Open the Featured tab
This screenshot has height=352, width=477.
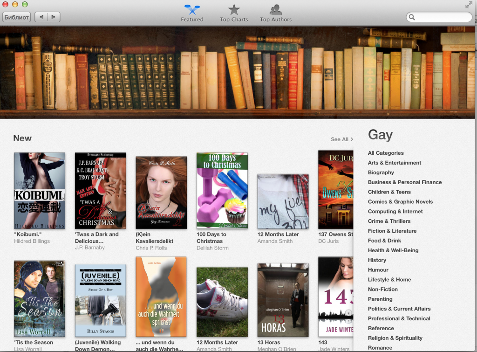192,14
